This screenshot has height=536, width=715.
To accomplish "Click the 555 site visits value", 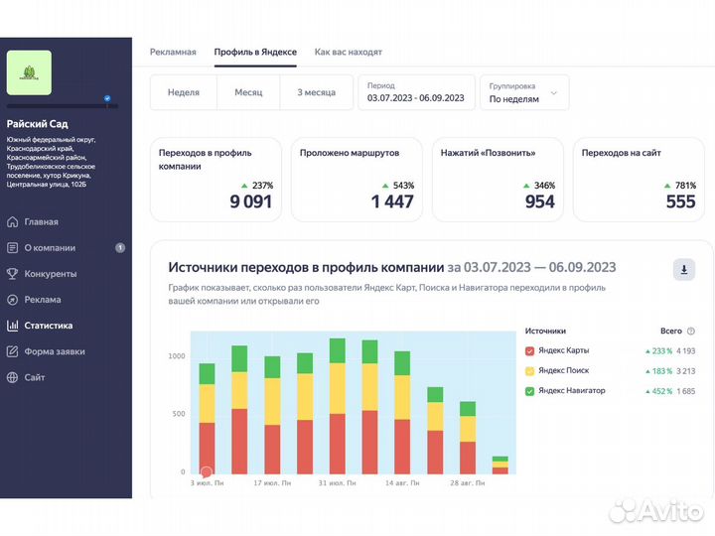I will point(681,201).
